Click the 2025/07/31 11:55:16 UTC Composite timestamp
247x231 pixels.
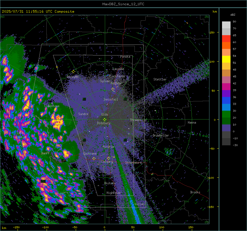tap(38, 12)
